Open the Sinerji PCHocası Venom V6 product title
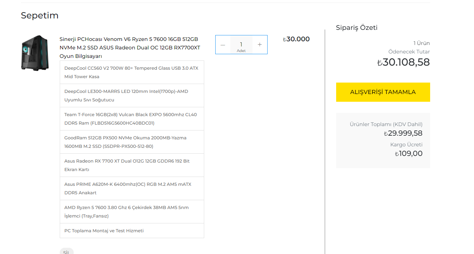The width and height of the screenshot is (474, 254). (130, 48)
